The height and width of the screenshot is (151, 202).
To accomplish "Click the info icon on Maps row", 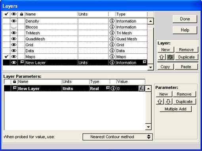I will [x=112, y=57].
